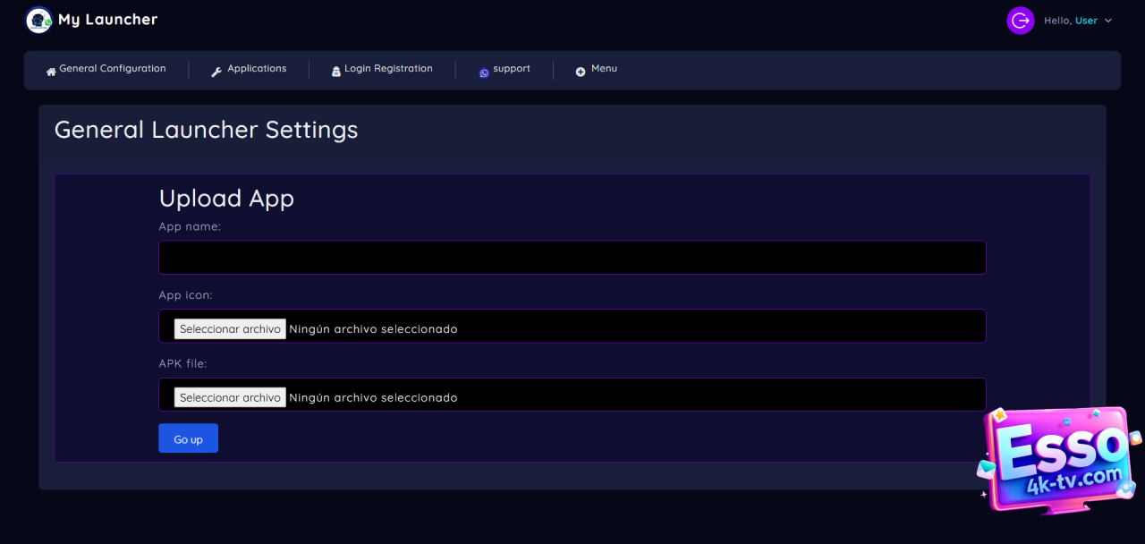1145x544 pixels.
Task: Open the Login Registration menu item
Action: [388, 69]
